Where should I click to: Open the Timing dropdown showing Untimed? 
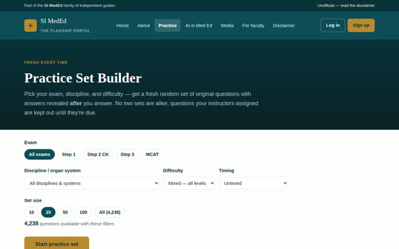tap(254, 183)
